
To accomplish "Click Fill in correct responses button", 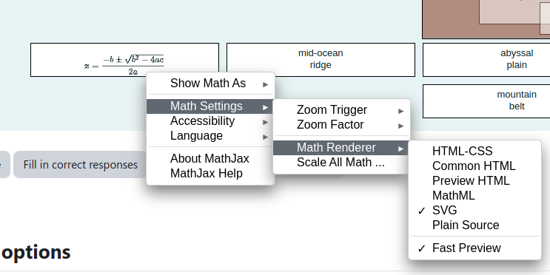I will click(81, 165).
